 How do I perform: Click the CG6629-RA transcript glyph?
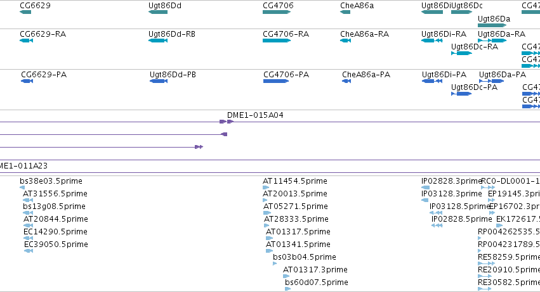click(x=27, y=41)
